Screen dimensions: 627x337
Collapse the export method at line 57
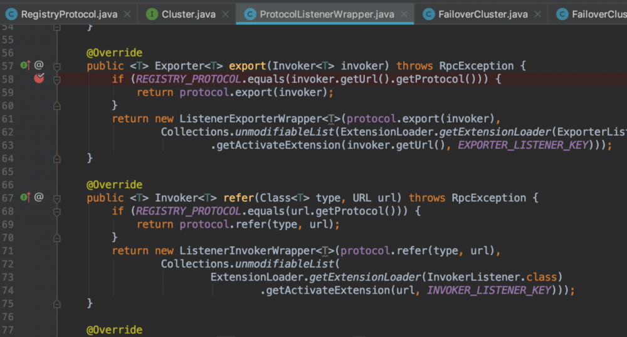click(57, 67)
